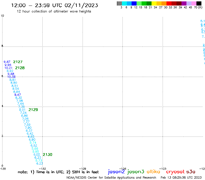Viewport: 205px width, 180px height.
Task: Click the cyan value 5.66
Action: [35, 148]
